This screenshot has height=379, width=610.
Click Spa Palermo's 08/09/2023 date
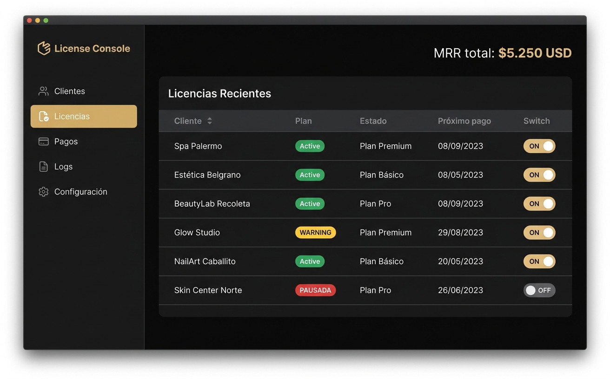(x=460, y=146)
